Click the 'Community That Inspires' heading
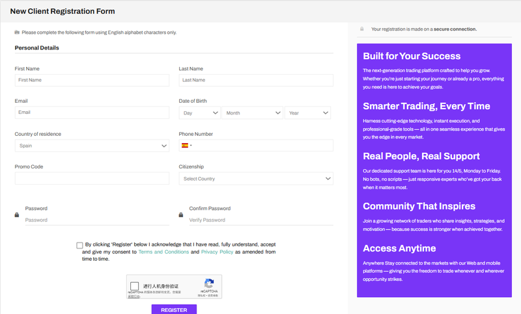The height and width of the screenshot is (314, 521). click(x=419, y=206)
